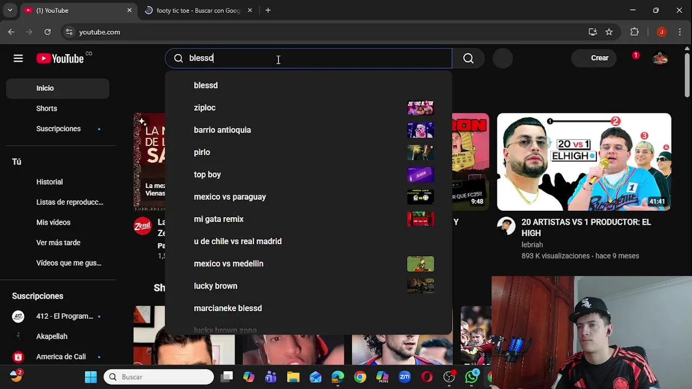Click the 412 channel avatar icon
This screenshot has width=692, height=389.
[18, 316]
